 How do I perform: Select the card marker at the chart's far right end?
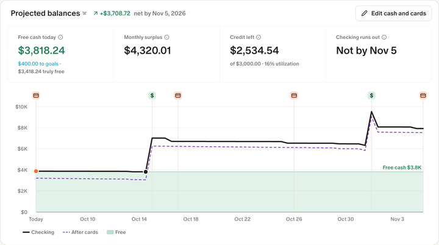coord(423,96)
